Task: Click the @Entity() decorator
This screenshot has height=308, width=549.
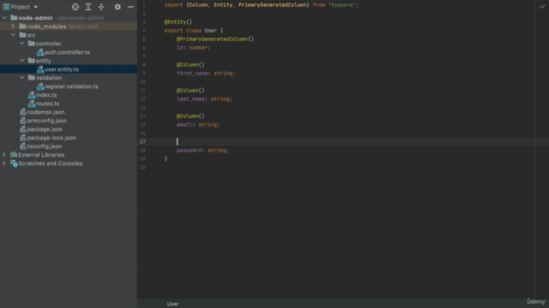Action: [x=178, y=22]
